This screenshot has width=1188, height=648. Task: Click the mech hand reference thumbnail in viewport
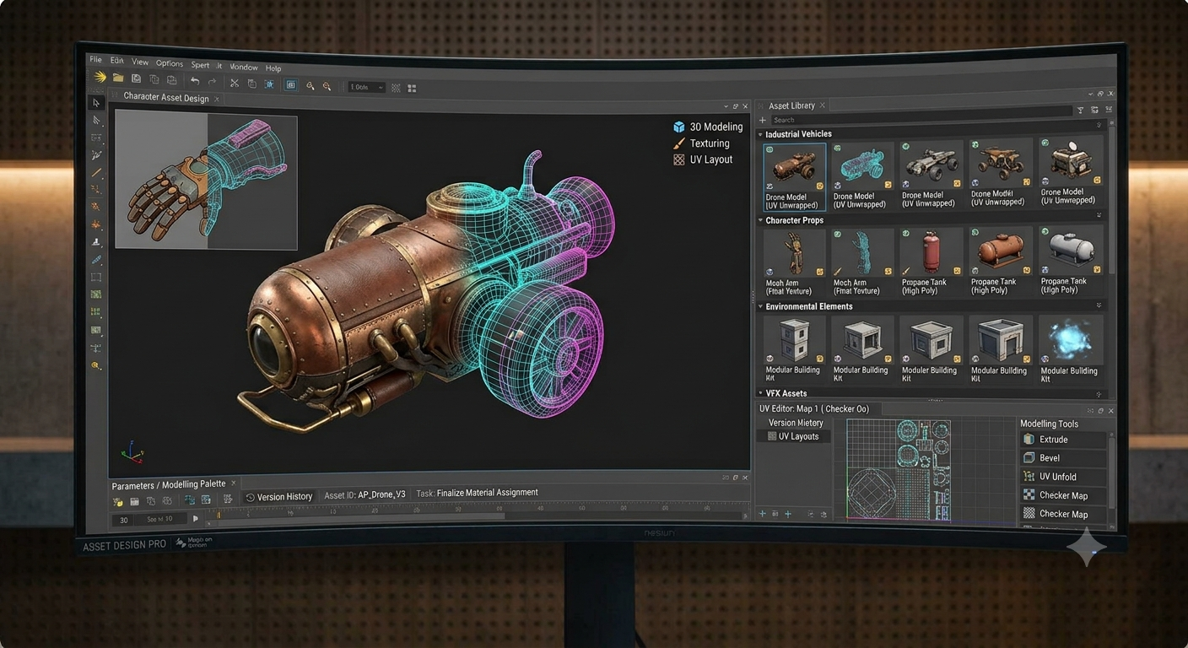pos(206,181)
